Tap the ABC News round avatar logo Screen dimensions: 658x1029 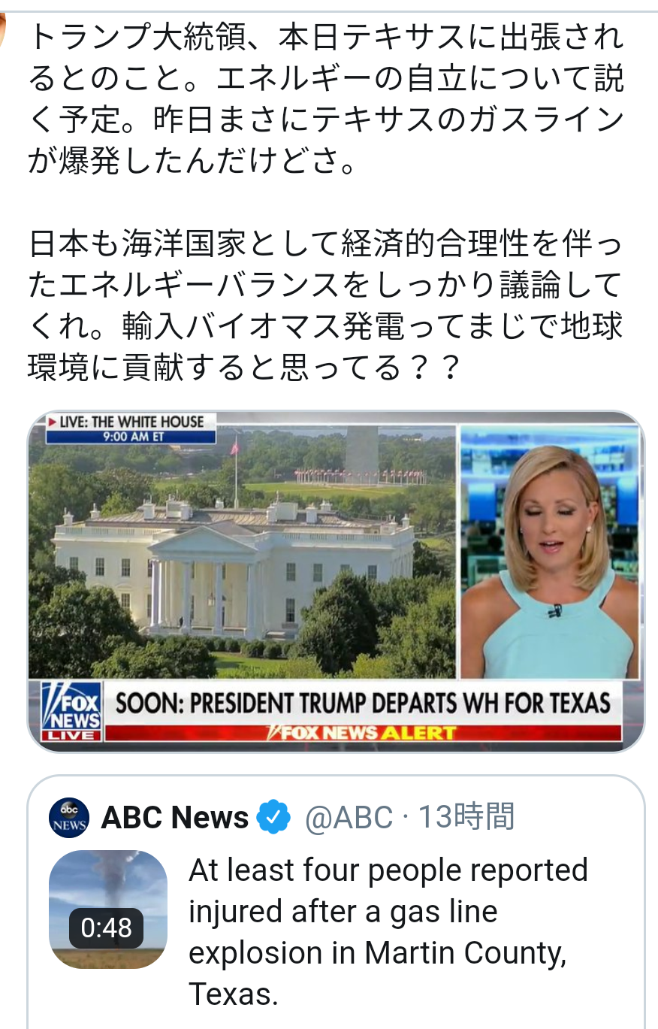click(x=69, y=818)
